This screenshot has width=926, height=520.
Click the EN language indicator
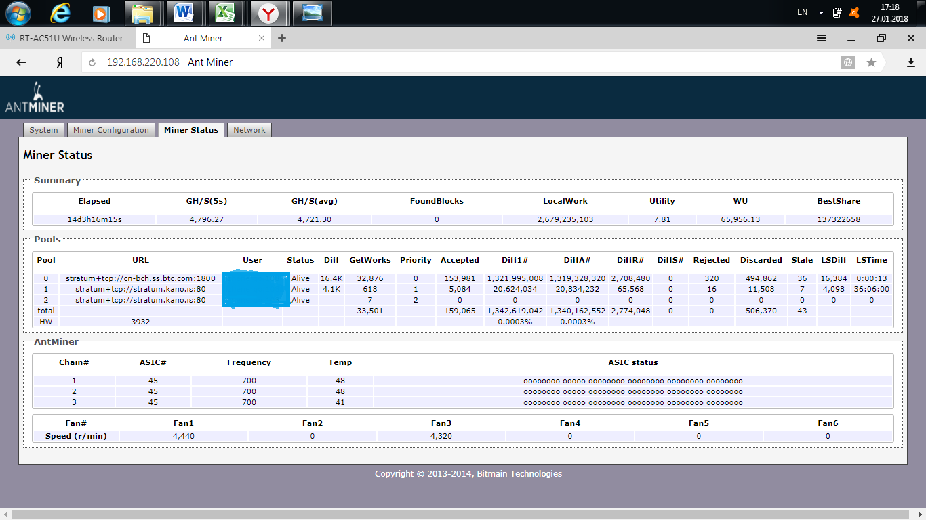click(802, 12)
